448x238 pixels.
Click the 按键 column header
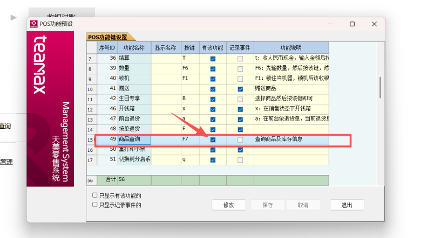pos(190,47)
